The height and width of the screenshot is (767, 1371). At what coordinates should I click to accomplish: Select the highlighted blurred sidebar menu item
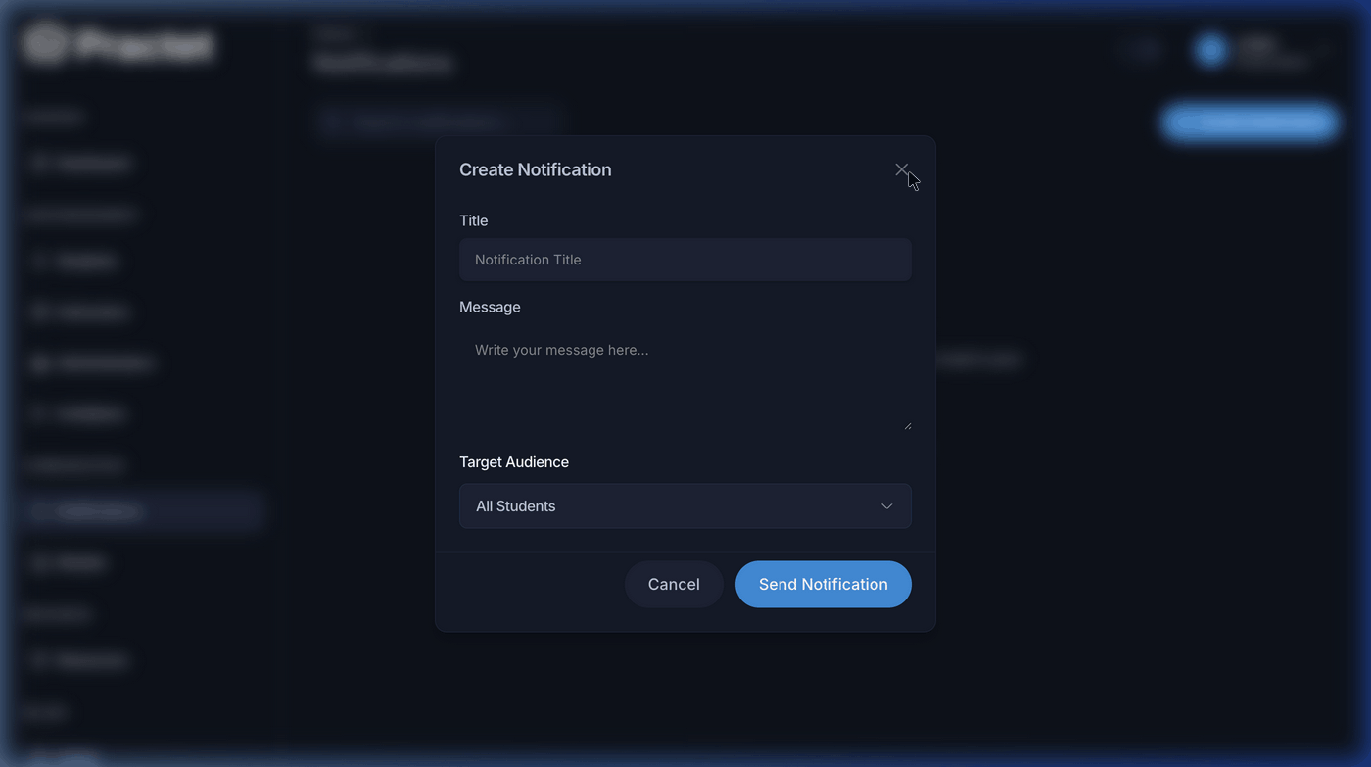(x=143, y=511)
